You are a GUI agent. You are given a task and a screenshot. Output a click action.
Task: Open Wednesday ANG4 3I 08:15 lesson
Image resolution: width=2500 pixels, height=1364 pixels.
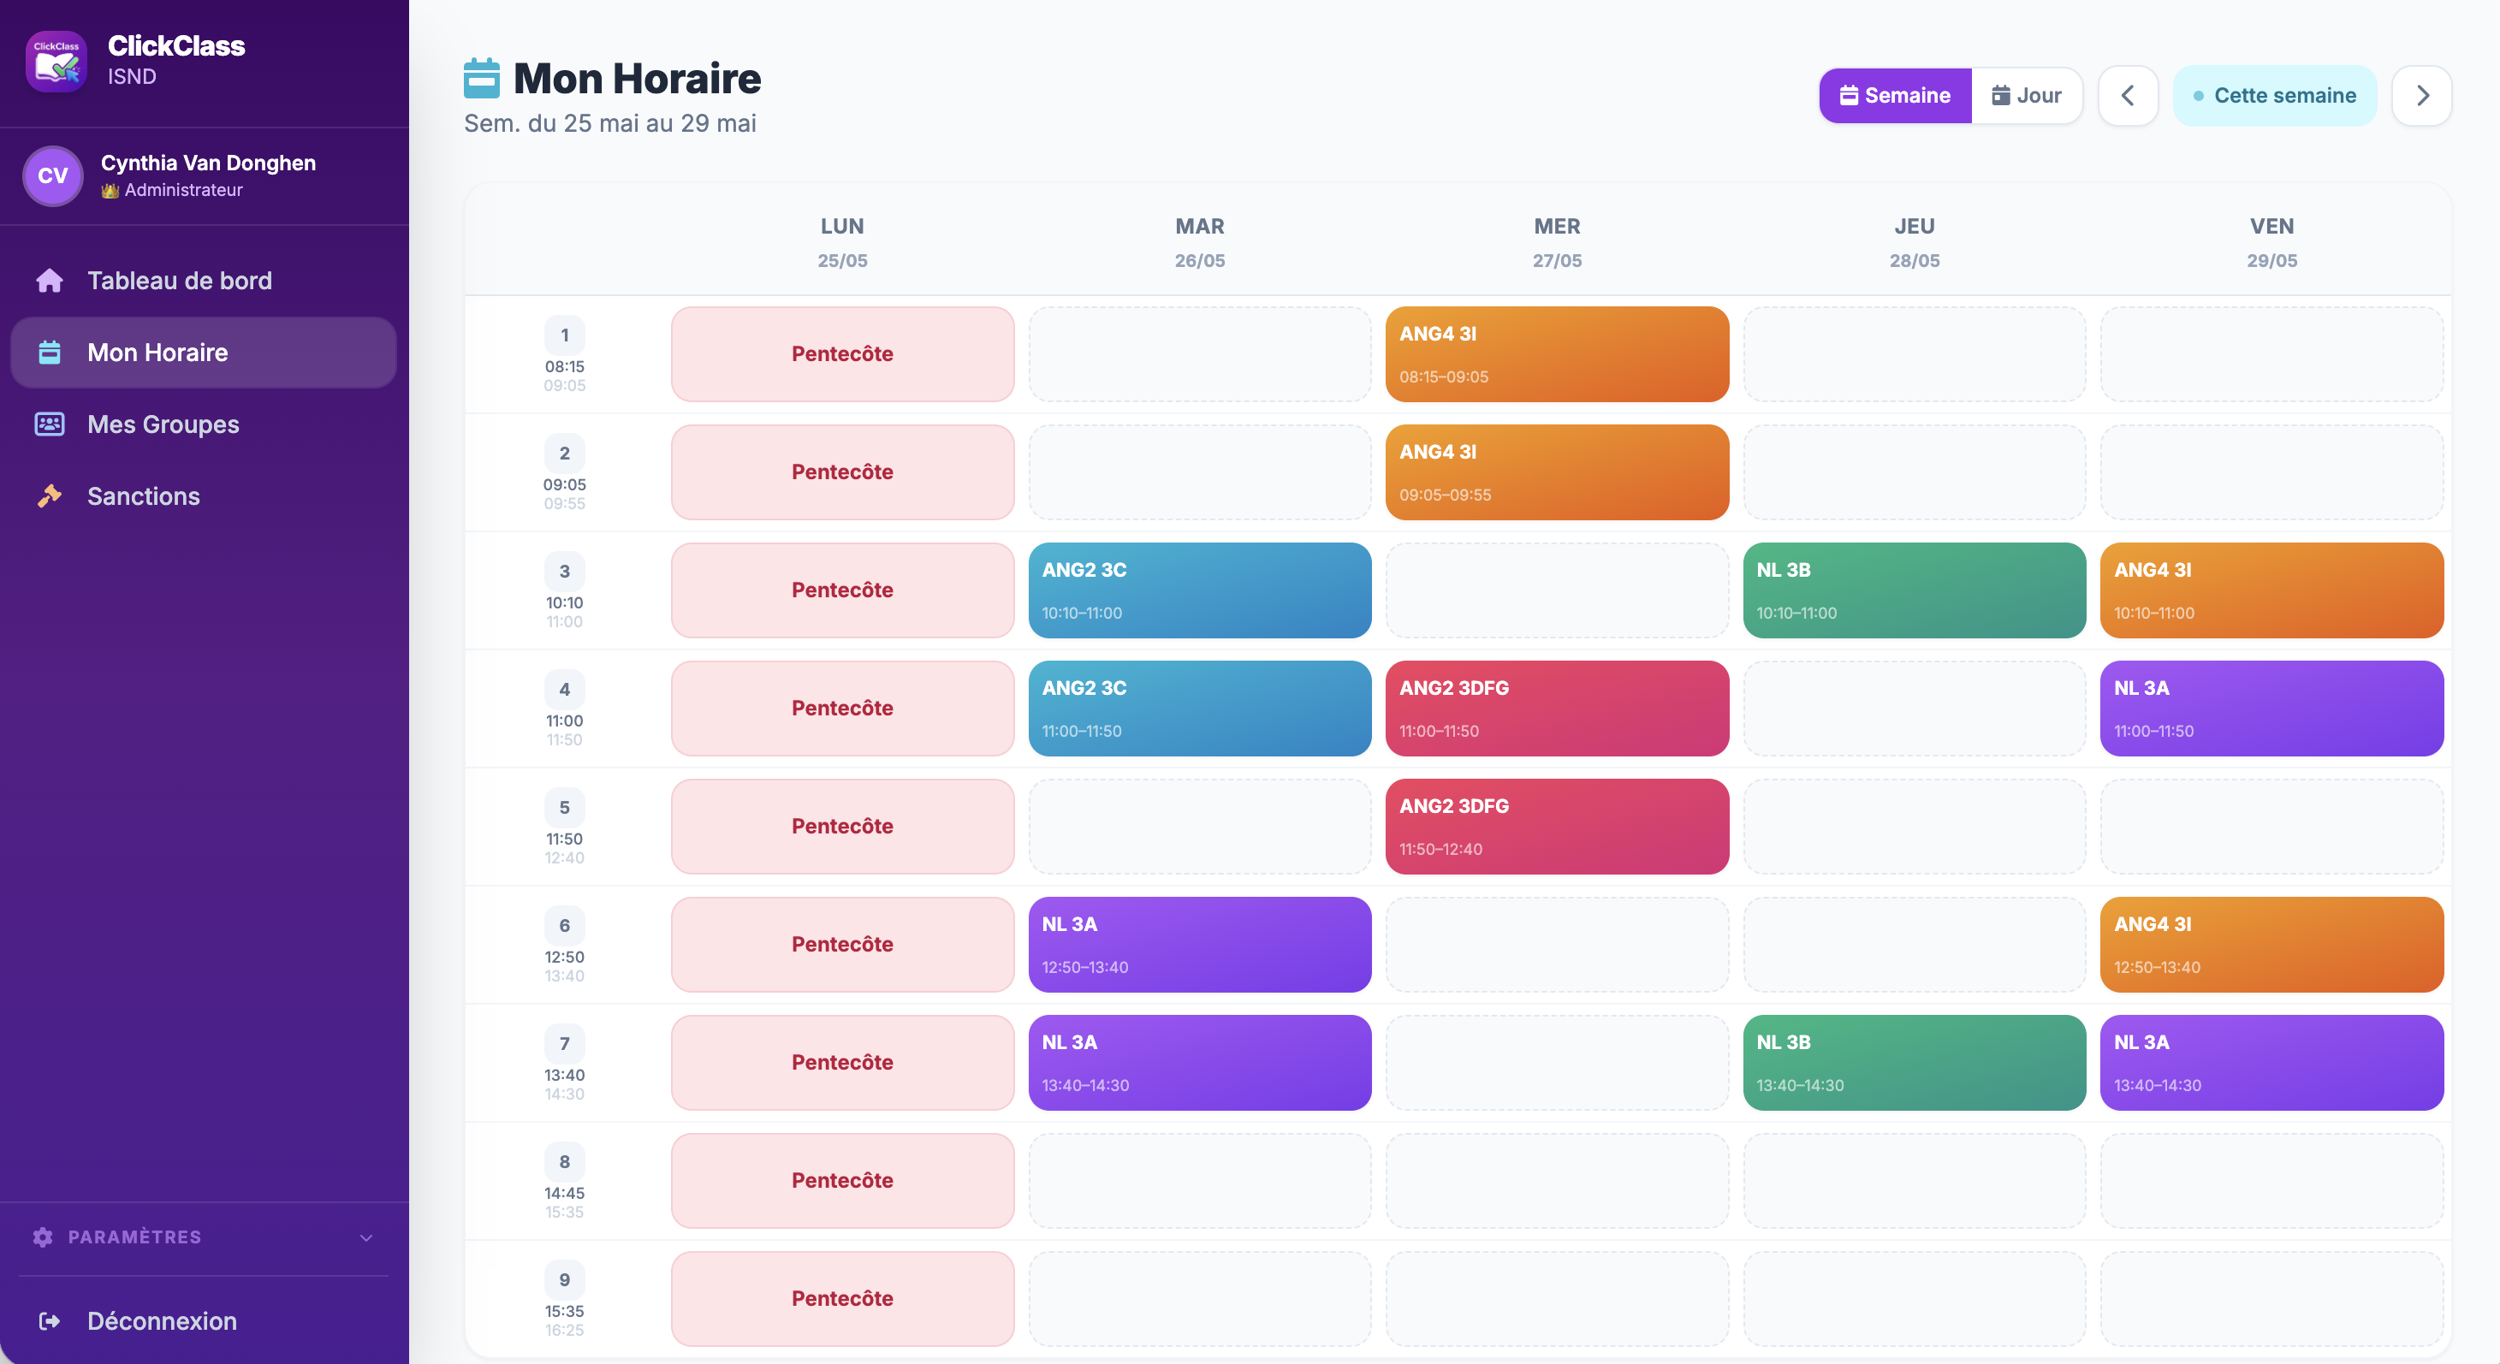point(1557,354)
